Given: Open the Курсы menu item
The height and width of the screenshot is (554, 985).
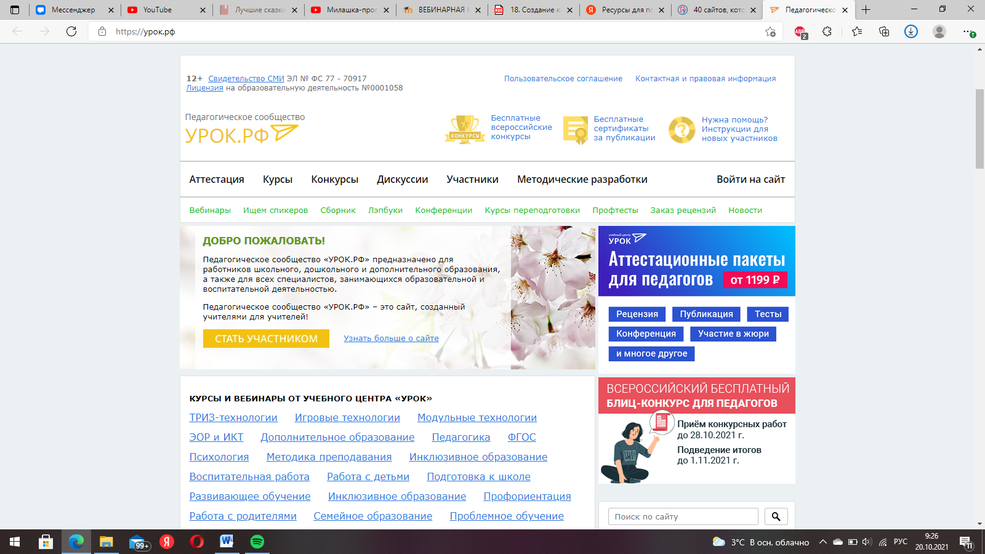Looking at the screenshot, I should coord(278,179).
